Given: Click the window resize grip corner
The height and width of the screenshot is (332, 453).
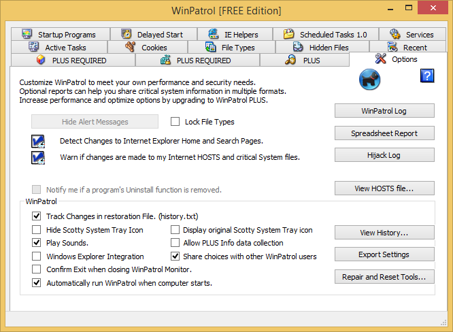Looking at the screenshot, I should [x=443, y=322].
